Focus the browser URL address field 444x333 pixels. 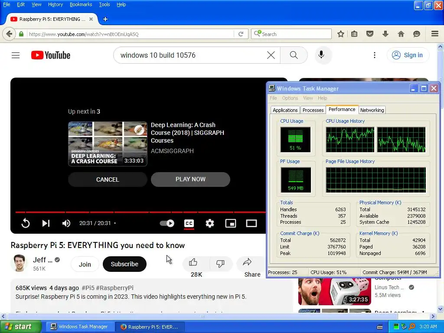[x=130, y=34]
